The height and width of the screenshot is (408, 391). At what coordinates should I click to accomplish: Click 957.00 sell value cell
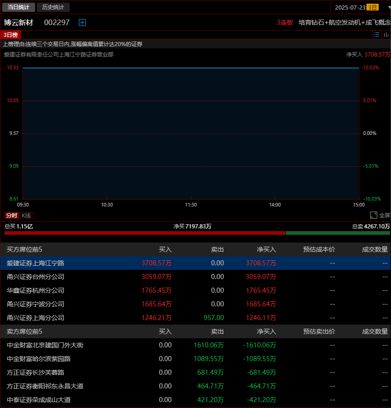point(214,318)
